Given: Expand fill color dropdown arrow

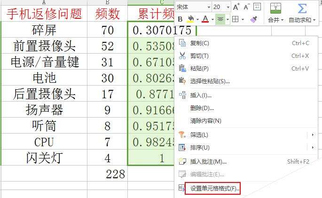Looking at the screenshot, I should pyautogui.click(x=197, y=20).
